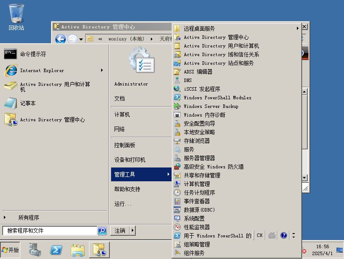Click the 注销 button
This screenshot has width=344, height=259.
click(x=120, y=231)
